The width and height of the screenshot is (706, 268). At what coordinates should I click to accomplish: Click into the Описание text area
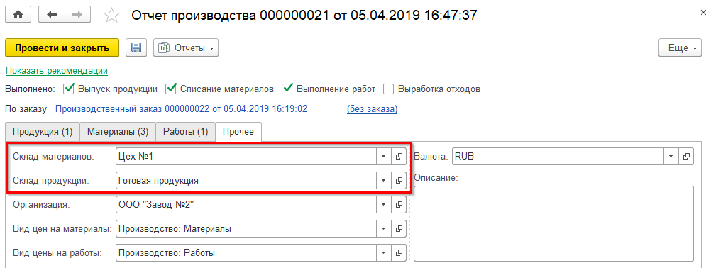point(553,223)
